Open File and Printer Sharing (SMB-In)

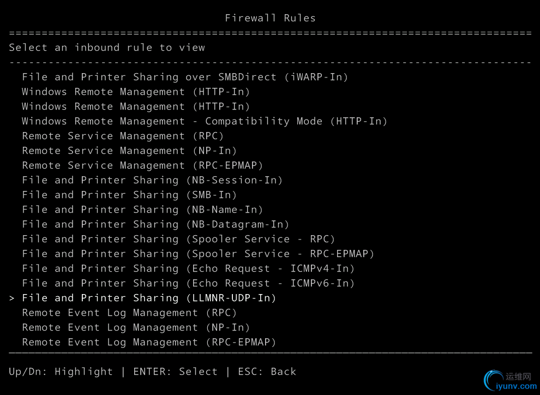click(129, 195)
